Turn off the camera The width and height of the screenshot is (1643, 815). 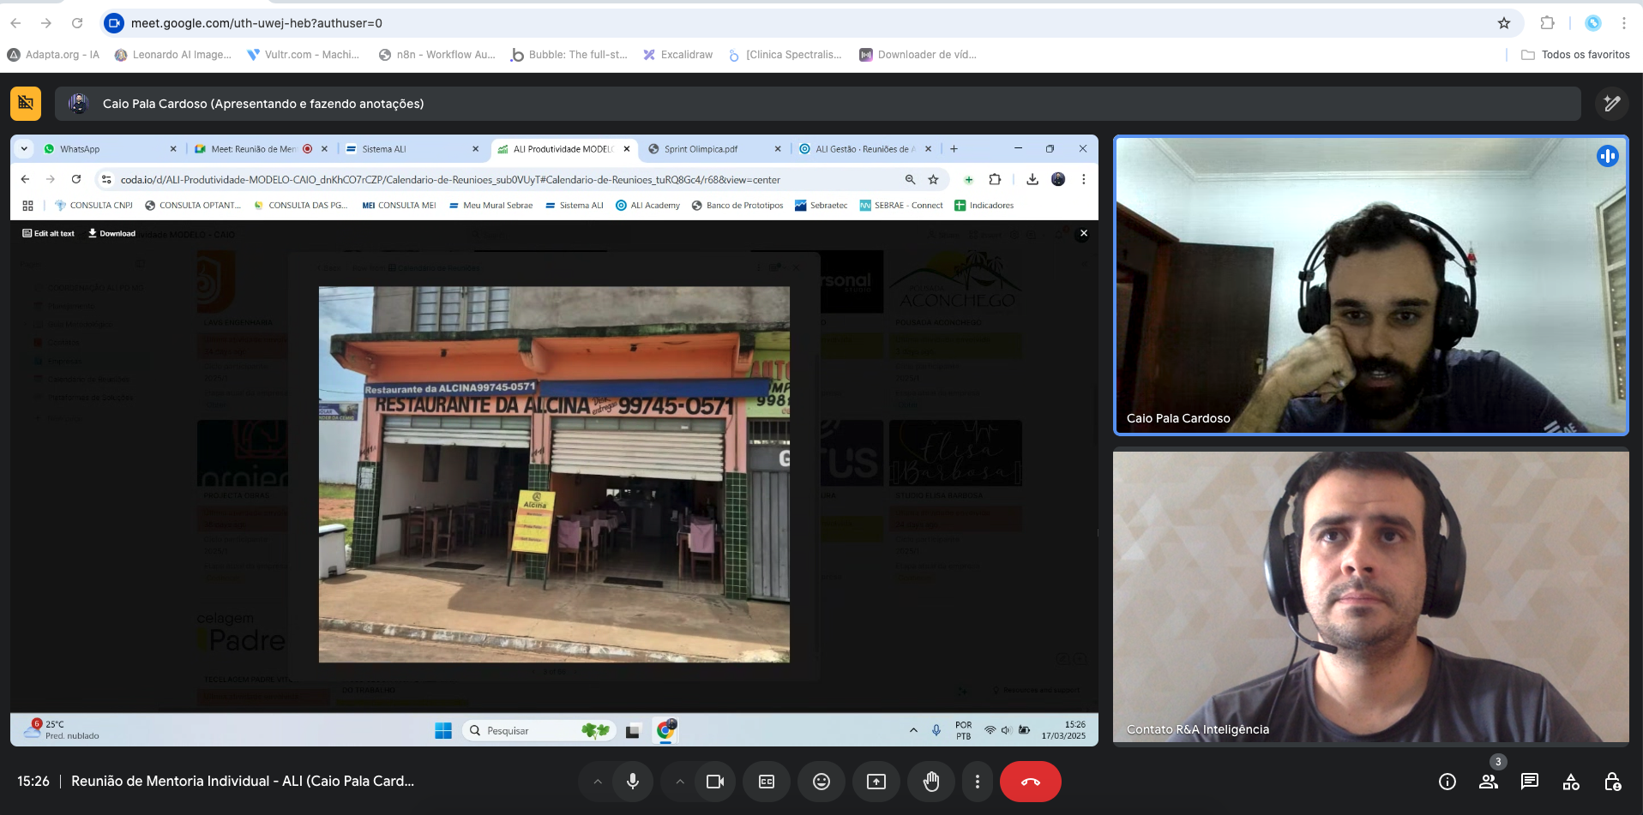pos(714,782)
